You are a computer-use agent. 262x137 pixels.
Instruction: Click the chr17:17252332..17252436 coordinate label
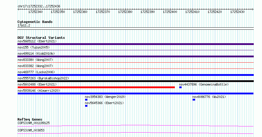(39, 6)
